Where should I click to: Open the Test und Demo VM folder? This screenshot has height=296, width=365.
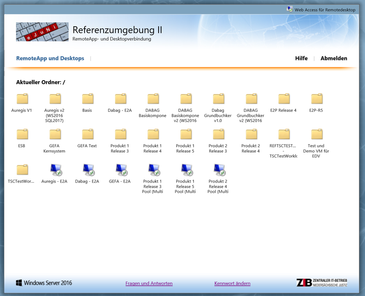click(316, 135)
